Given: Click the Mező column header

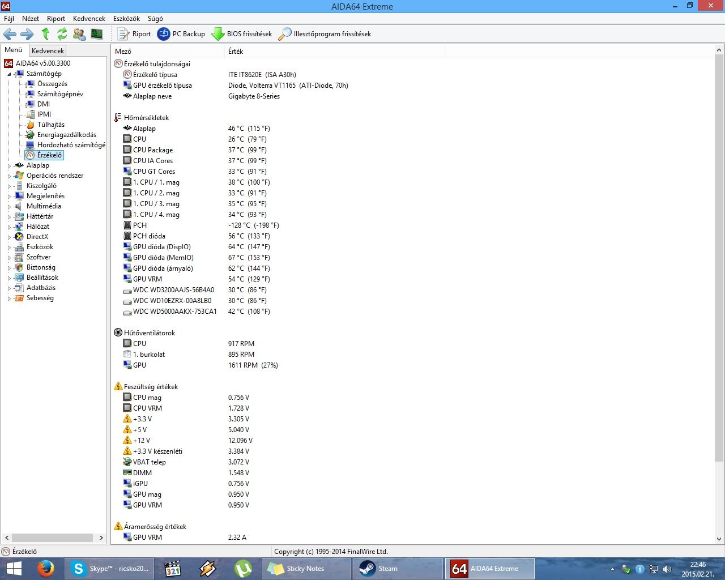Looking at the screenshot, I should (x=168, y=52).
